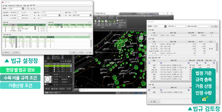
Task: Open type dropdown in first weighting criteria row
Action: coord(16,39)
